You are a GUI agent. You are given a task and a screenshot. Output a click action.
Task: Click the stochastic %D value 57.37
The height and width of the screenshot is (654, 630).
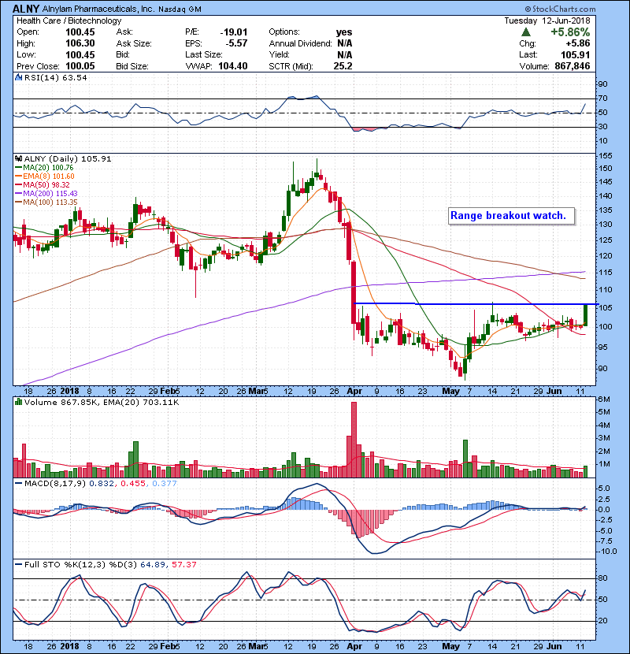coord(183,565)
